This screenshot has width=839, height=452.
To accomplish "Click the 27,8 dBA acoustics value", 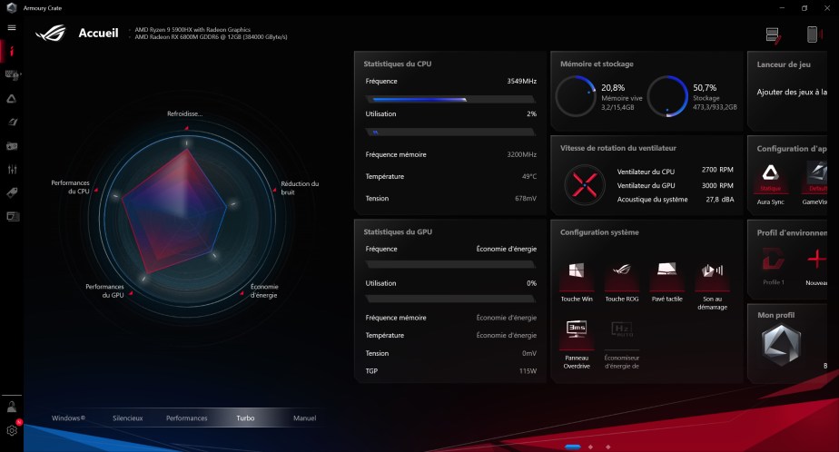I will pyautogui.click(x=720, y=200).
